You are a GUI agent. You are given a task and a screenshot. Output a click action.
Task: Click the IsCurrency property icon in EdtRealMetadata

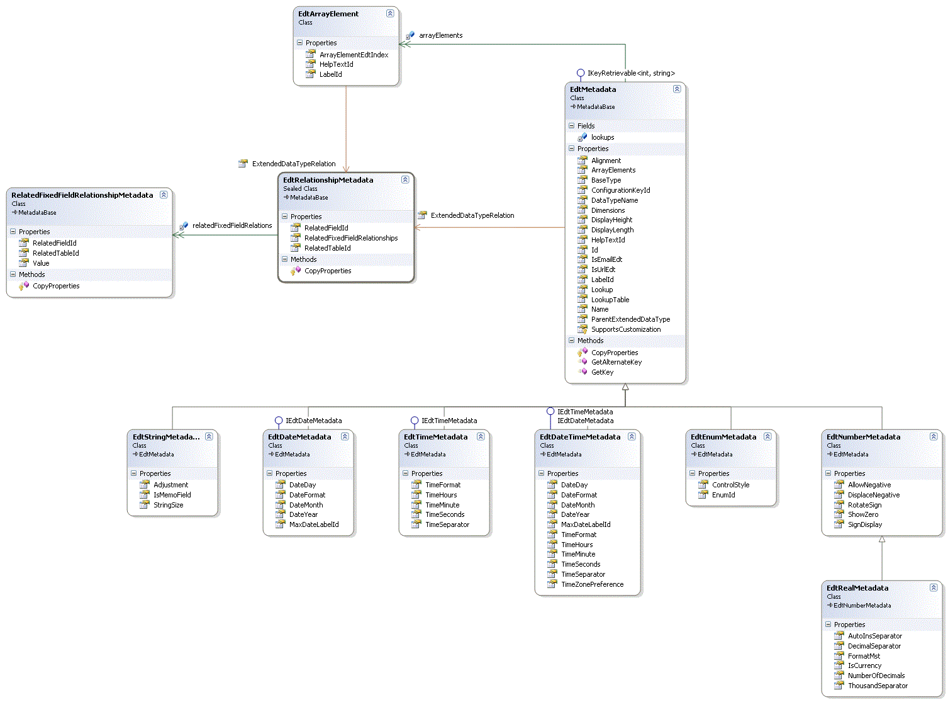(x=839, y=665)
